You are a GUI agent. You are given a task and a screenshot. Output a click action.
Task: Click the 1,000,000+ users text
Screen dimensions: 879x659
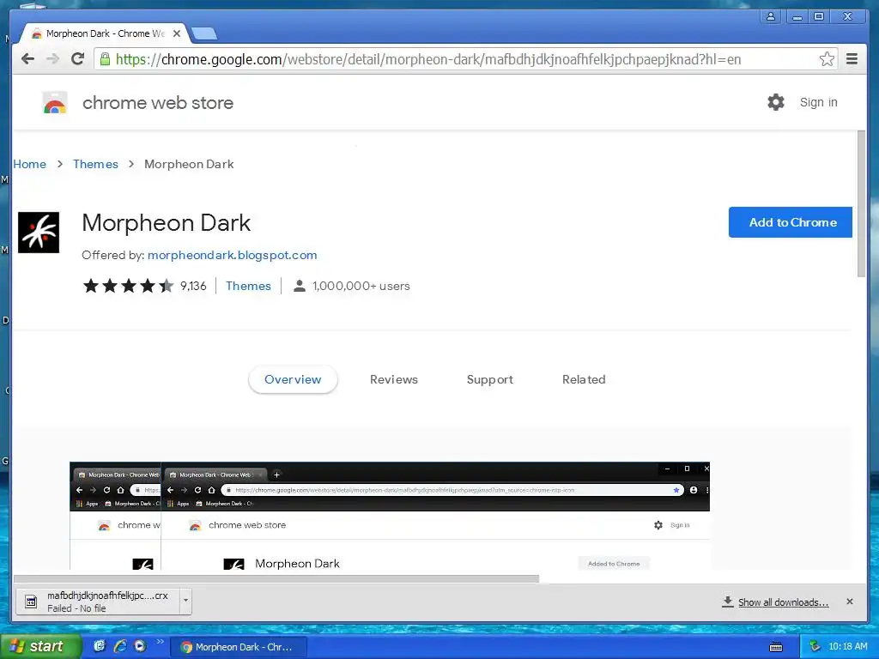[361, 286]
